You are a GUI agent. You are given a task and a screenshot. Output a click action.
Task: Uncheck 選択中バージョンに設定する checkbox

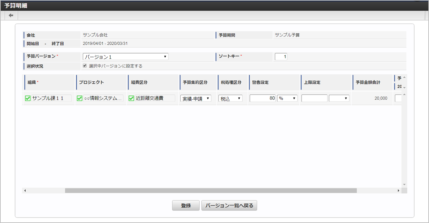pos(85,66)
